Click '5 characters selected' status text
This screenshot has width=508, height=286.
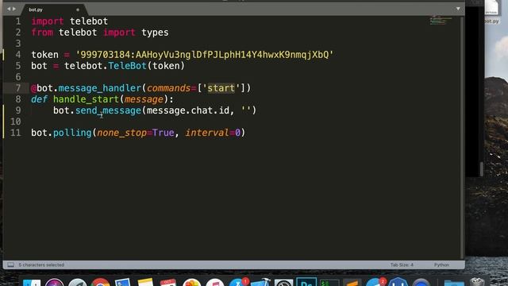[41, 265]
